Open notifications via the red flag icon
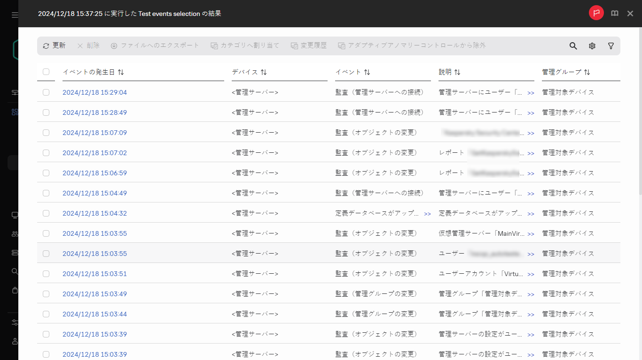 click(596, 13)
